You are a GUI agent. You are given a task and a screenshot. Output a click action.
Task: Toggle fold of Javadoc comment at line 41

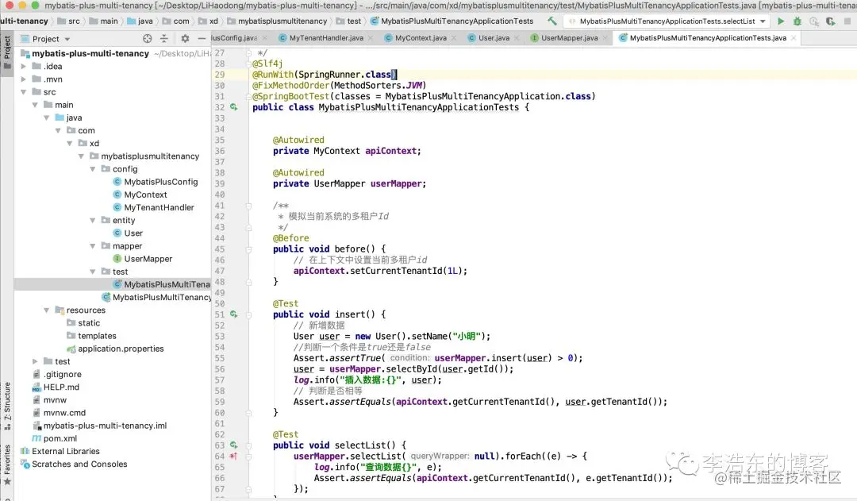[x=248, y=206]
